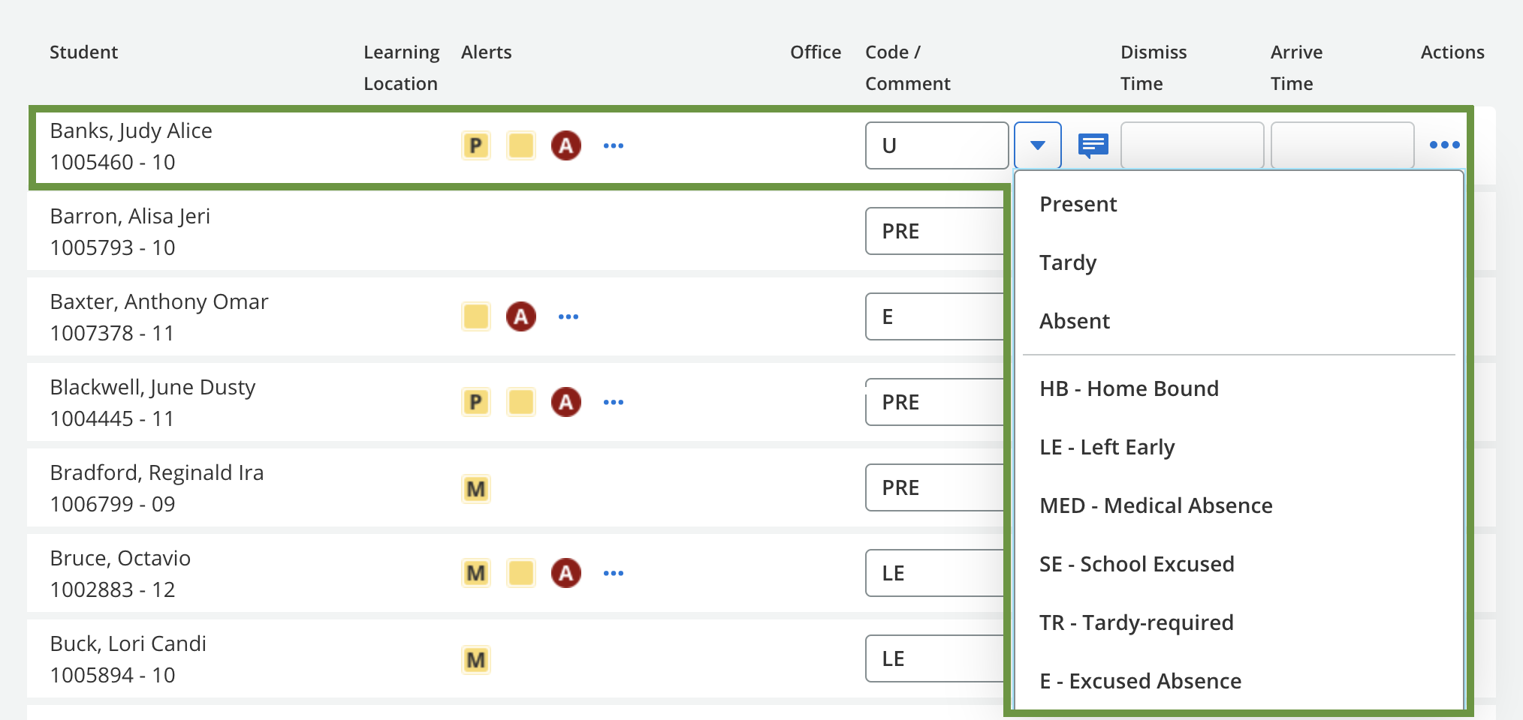Screen dimensions: 1523x720
Task: Choose Tardy in the attendance dropdown menu
Action: [1068, 262]
